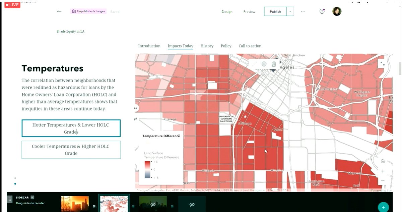Close the Temperature Difference legend
The height and width of the screenshot is (212, 402).
179,136
